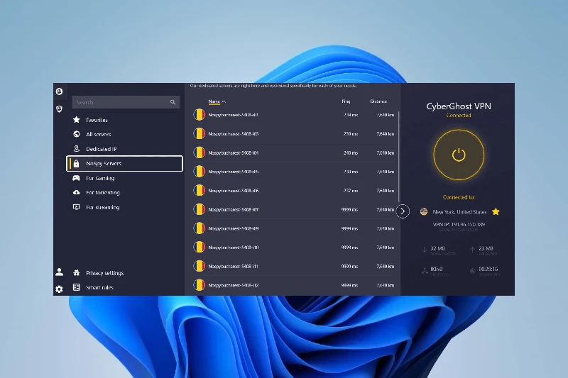Click the Romania flag of server i07
This screenshot has width=568, height=378.
pos(200,209)
